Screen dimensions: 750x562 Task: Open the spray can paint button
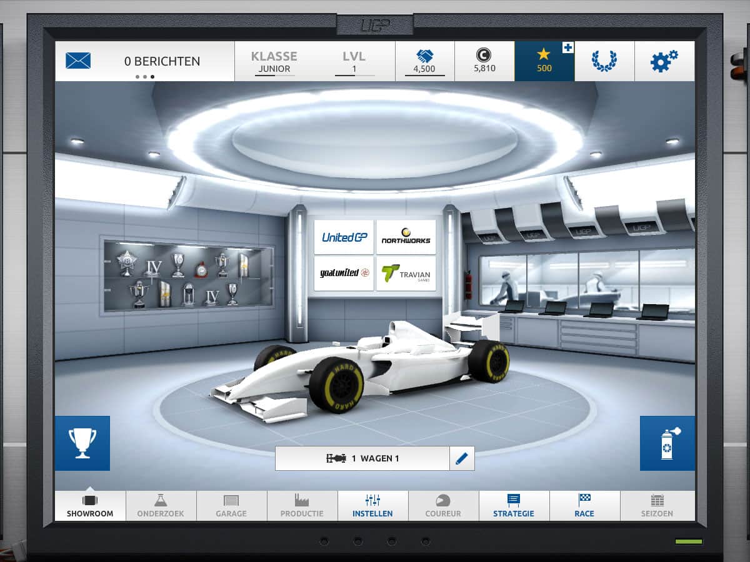pos(667,443)
